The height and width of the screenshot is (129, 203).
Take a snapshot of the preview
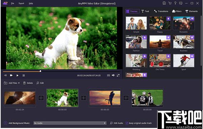click(x=108, y=75)
